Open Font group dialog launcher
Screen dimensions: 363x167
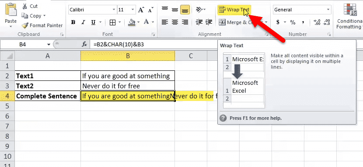pos(153,35)
